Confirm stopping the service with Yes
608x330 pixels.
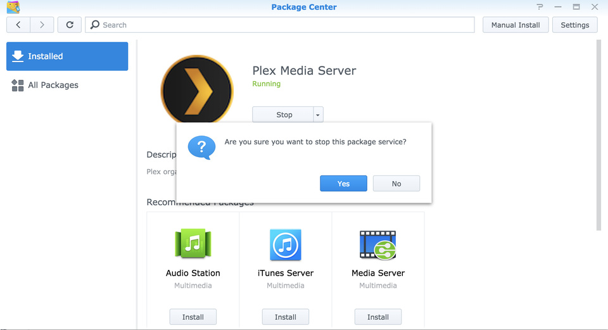(343, 184)
